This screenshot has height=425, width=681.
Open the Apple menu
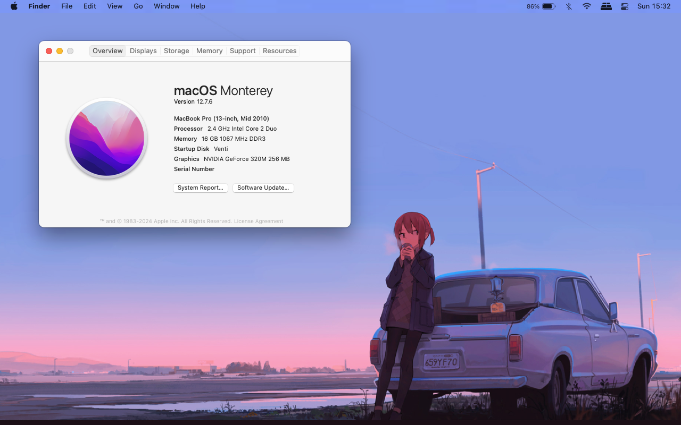tap(14, 6)
